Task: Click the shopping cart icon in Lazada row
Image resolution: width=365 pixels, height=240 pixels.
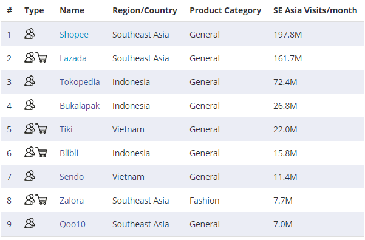Action: coord(42,58)
